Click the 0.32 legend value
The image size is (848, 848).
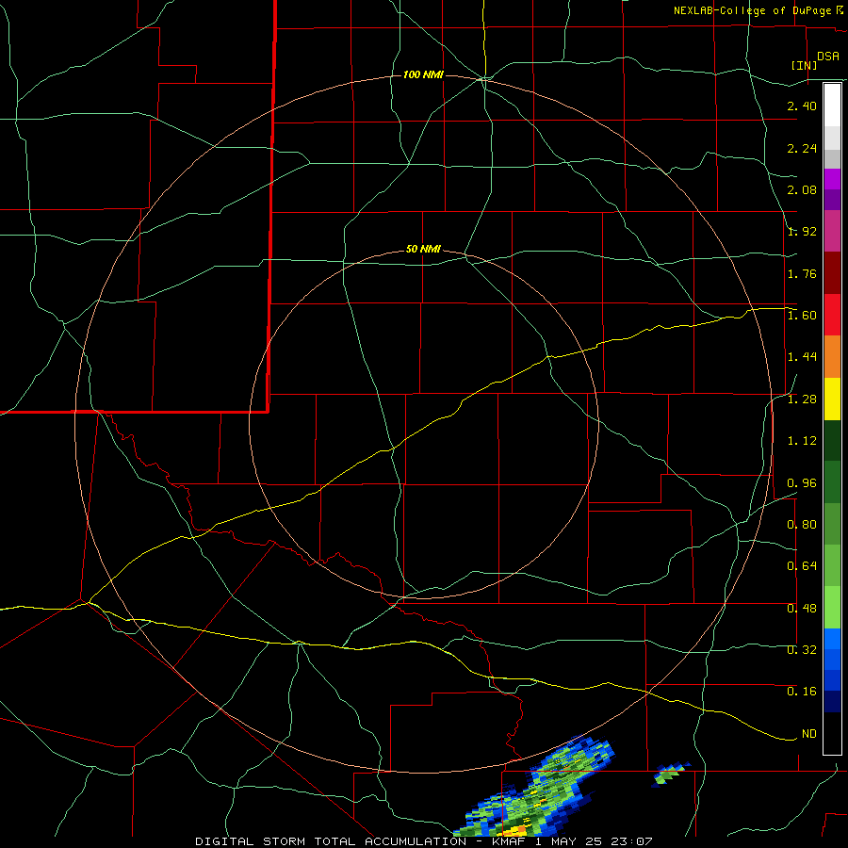tap(802, 649)
